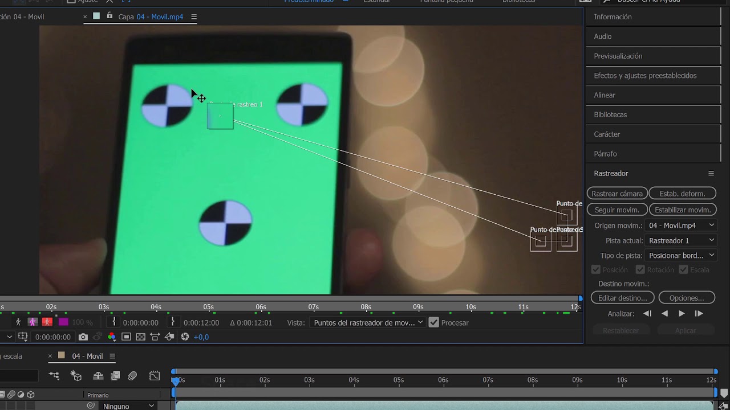This screenshot has width=730, height=410.
Task: Click the Estabilizar movim. button
Action: point(682,210)
